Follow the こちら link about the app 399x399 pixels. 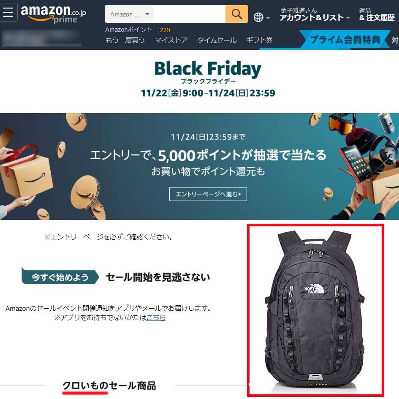pos(156,318)
